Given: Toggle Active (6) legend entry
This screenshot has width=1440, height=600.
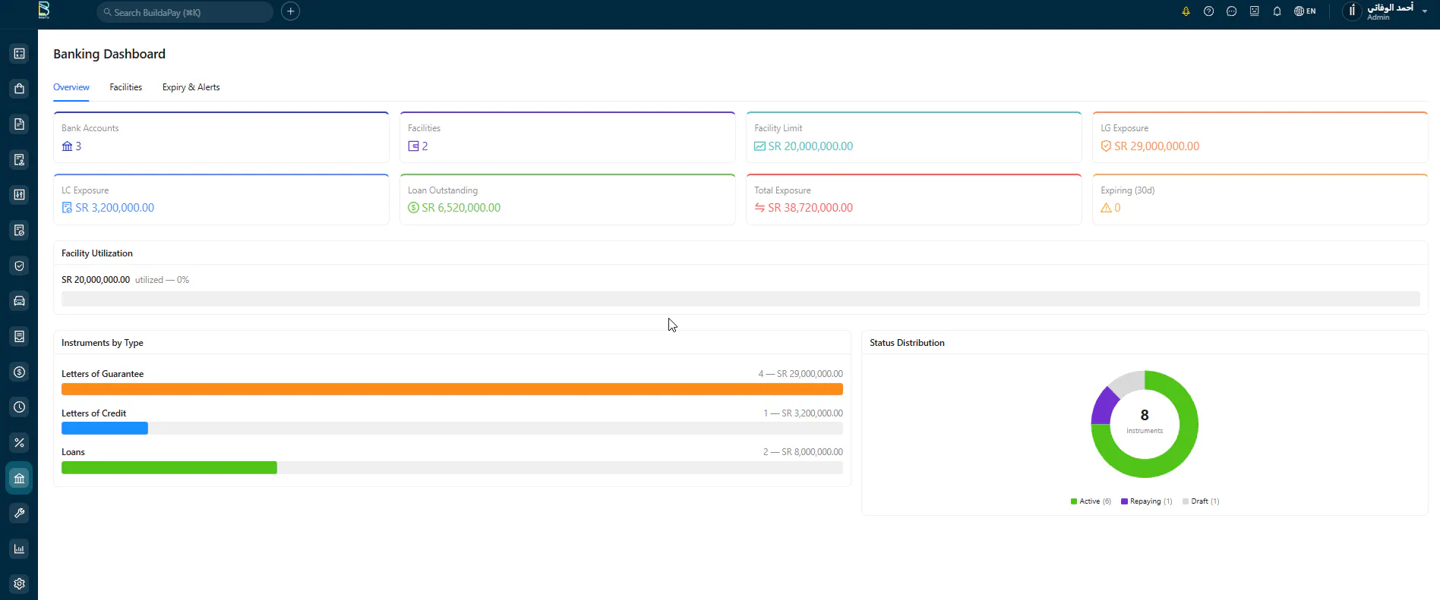Looking at the screenshot, I should tap(1091, 501).
